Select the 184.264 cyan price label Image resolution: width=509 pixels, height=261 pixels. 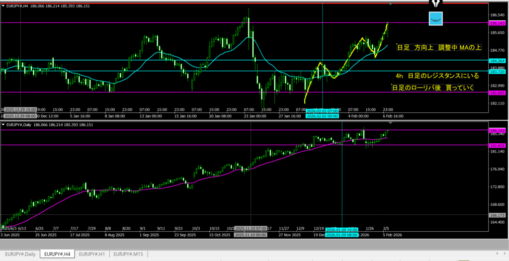(x=498, y=61)
